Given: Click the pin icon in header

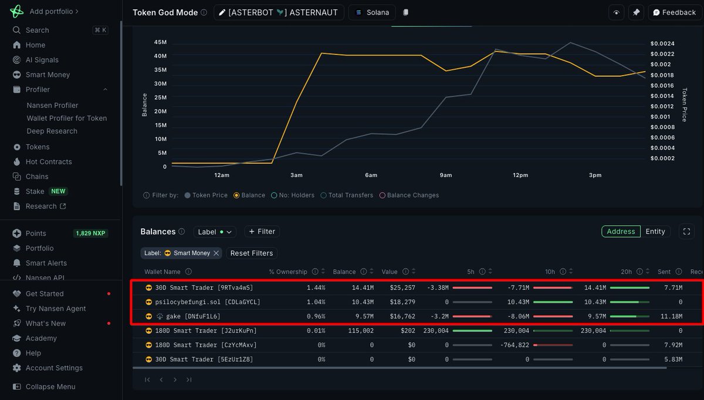Looking at the screenshot, I should pos(635,12).
